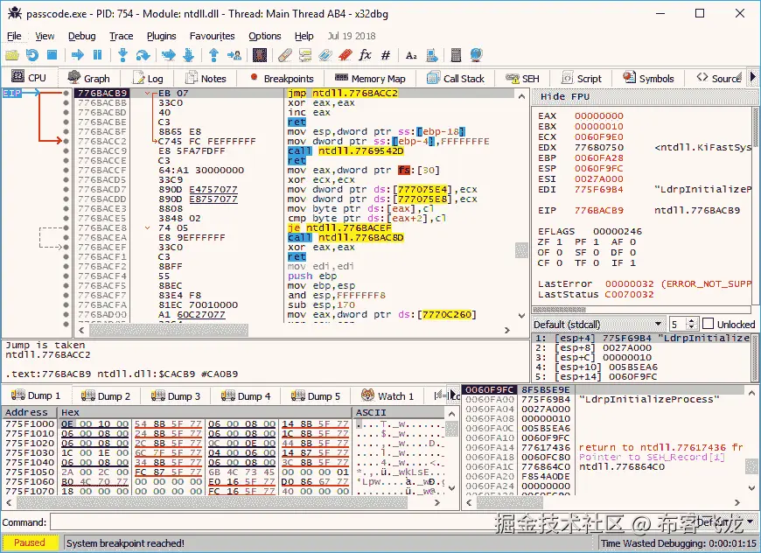Open the Symbols tab
Viewport: 761px width, 553px height.
tap(649, 78)
